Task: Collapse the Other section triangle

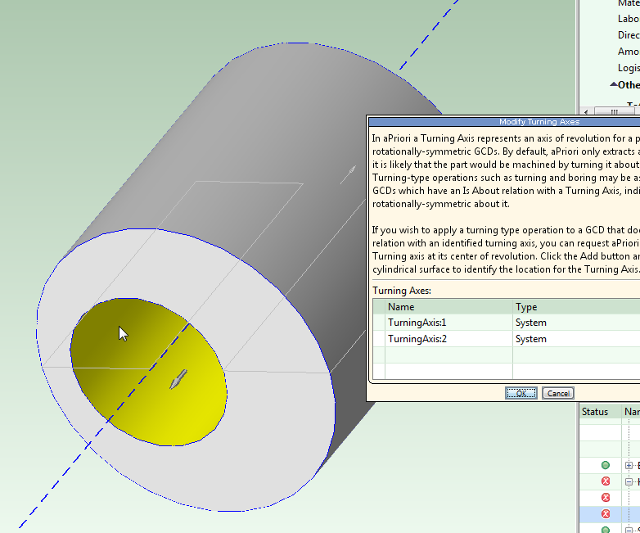Action: (x=613, y=84)
